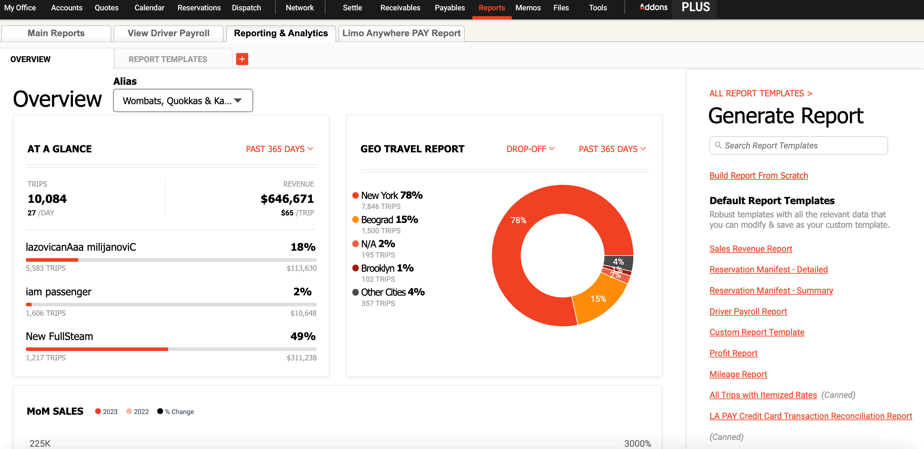This screenshot has height=449, width=924.
Task: Open the Sales Revenue Report link
Action: click(x=750, y=248)
